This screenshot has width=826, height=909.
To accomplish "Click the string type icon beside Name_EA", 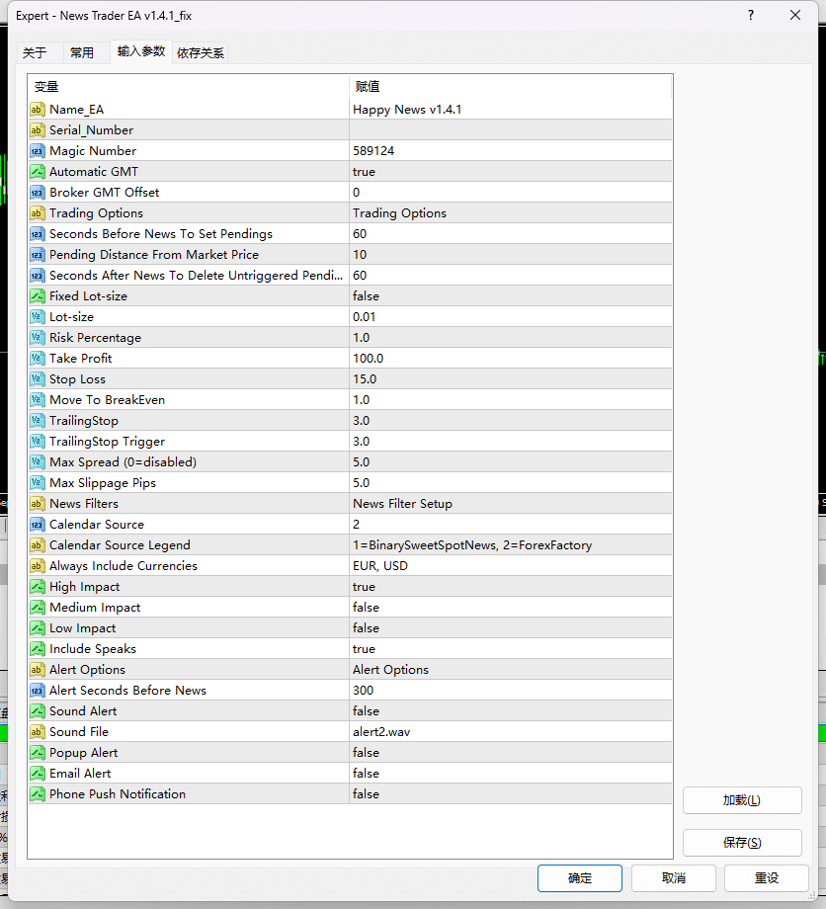I will click(x=38, y=109).
